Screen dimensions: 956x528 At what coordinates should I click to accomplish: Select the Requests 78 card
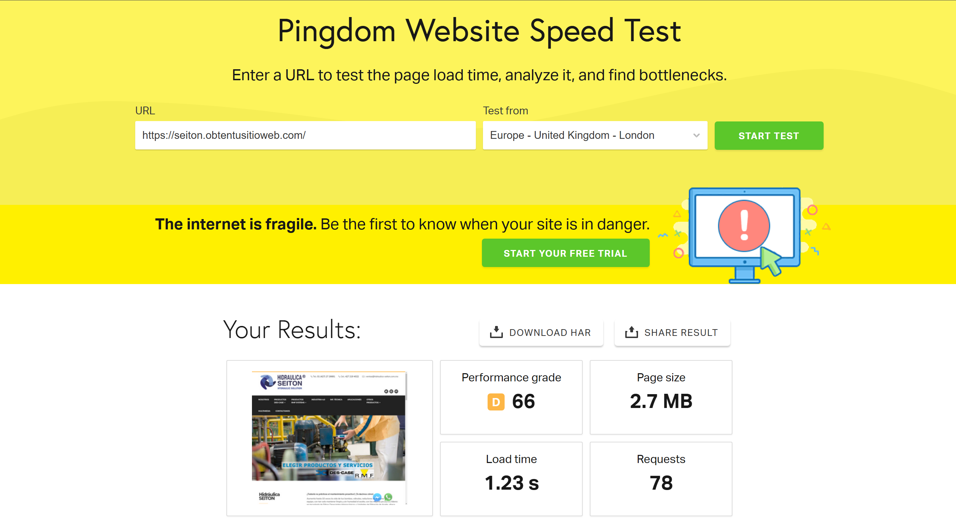coord(661,478)
